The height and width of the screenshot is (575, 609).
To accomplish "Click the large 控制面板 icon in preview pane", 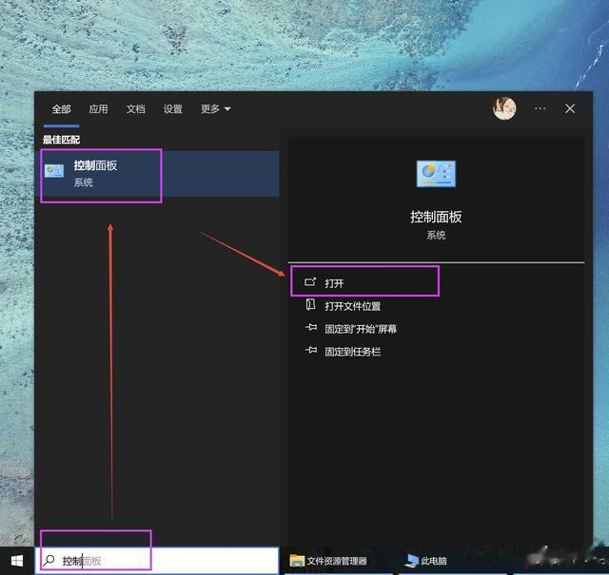I will click(x=436, y=173).
